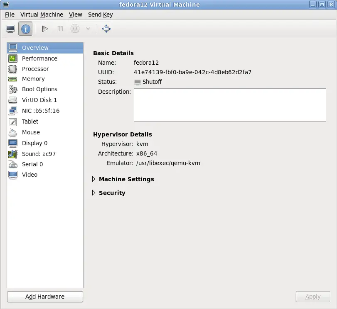
Task: Switch to fullscreen with the arrows icon
Action: (106, 29)
